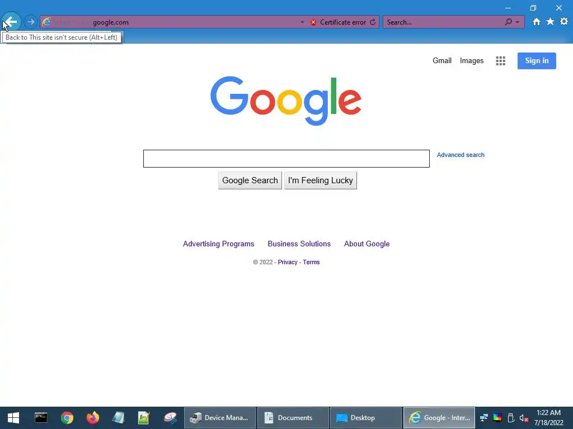
Task: Open the Gmail link
Action: click(x=442, y=60)
